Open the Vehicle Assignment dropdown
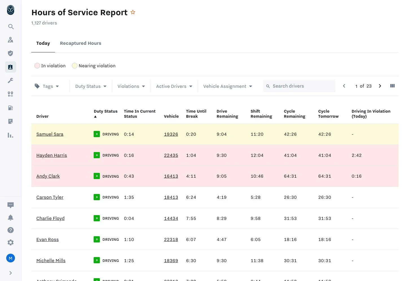 (228, 86)
